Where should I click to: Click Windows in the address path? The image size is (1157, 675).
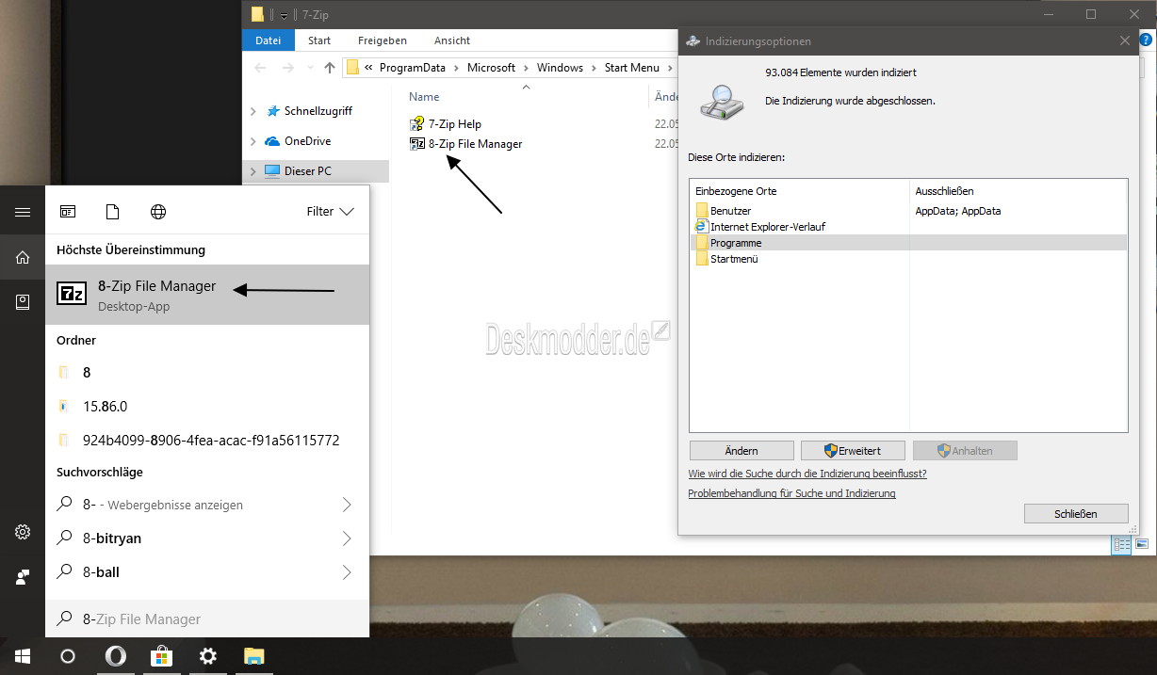pos(561,68)
